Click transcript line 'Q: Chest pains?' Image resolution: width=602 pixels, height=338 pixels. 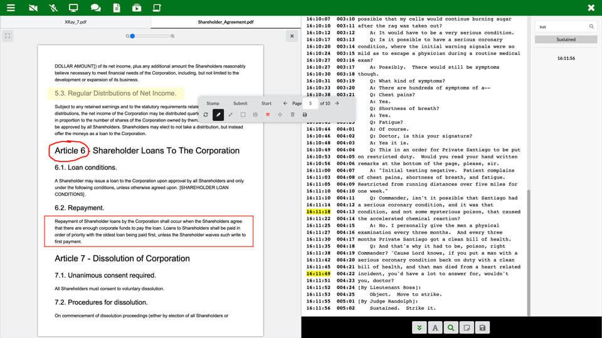[x=393, y=95]
